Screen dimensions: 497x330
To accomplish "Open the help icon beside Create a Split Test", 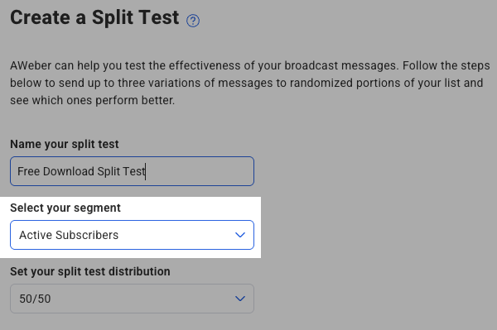I will tap(193, 21).
